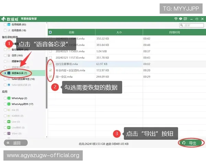This screenshot has height=164, width=206.
Task: Select the Safari浏览器书签 (16) category
Action: [x=23, y=79]
